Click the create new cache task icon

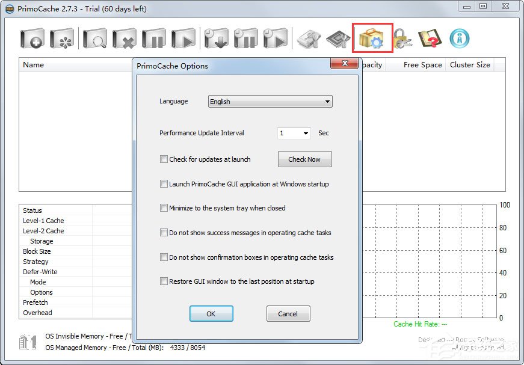(32, 38)
